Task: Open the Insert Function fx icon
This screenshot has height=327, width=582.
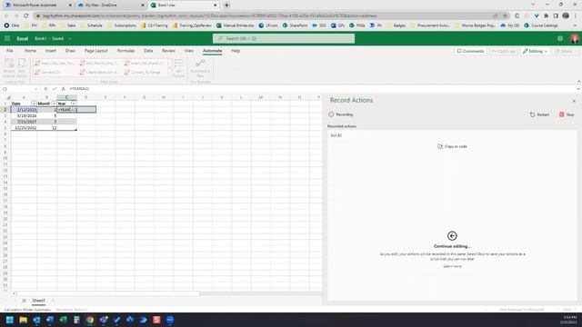Action: tap(63, 89)
